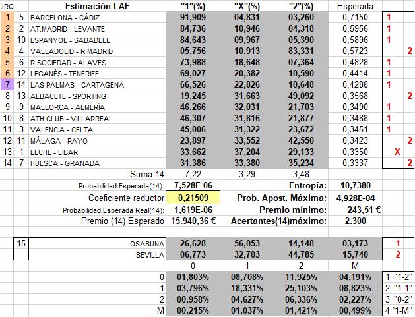This screenshot has width=415, height=317.
Task: Click the Suma 14 value 7,22
Action: tap(193, 174)
